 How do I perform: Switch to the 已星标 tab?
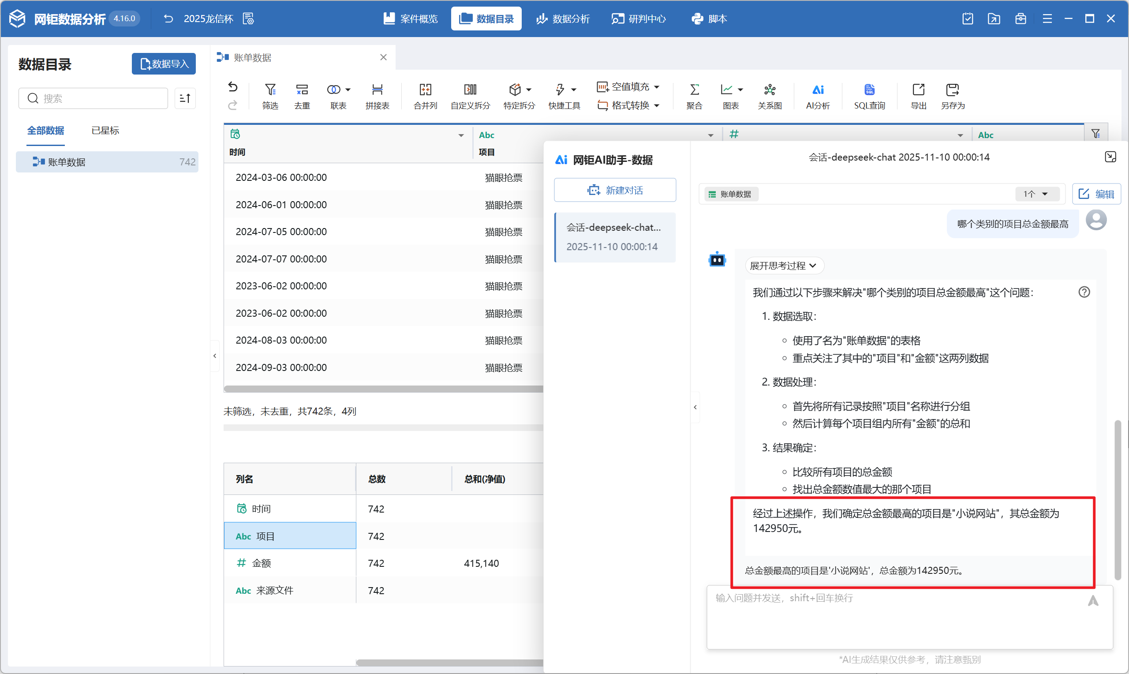(x=105, y=131)
